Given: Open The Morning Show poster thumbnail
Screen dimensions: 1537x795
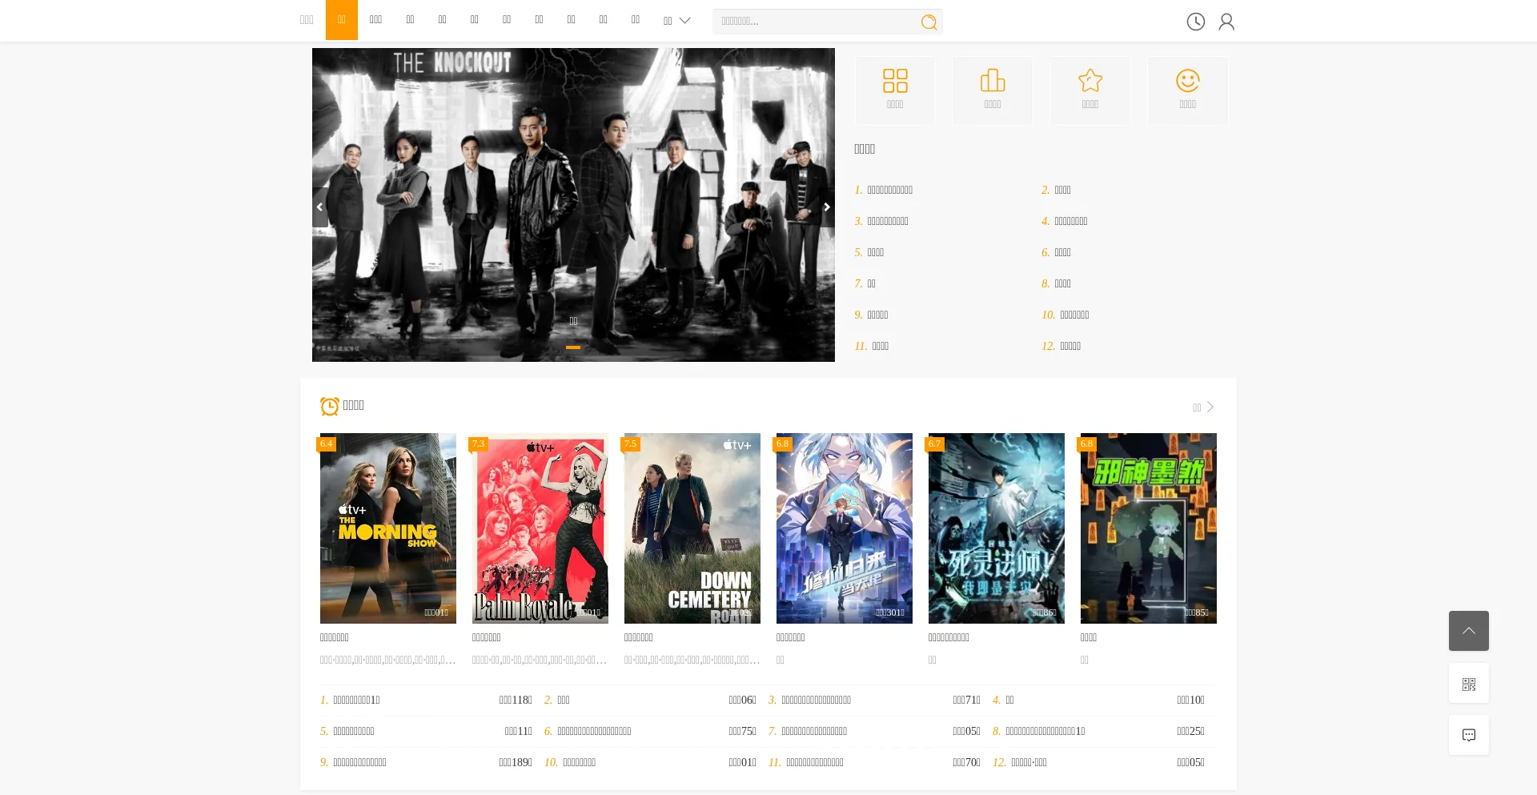Looking at the screenshot, I should point(388,528).
